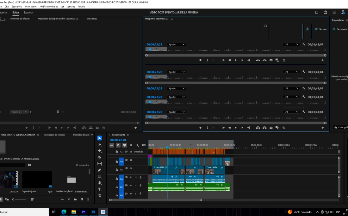Mute audio track A1
348x216 pixels.
point(131,177)
